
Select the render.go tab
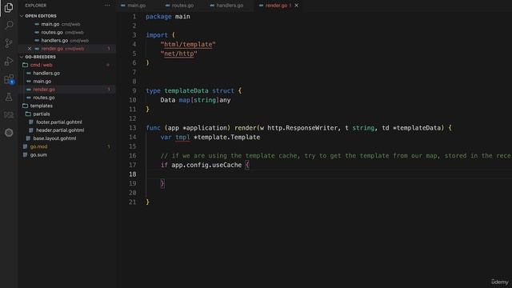pos(276,6)
